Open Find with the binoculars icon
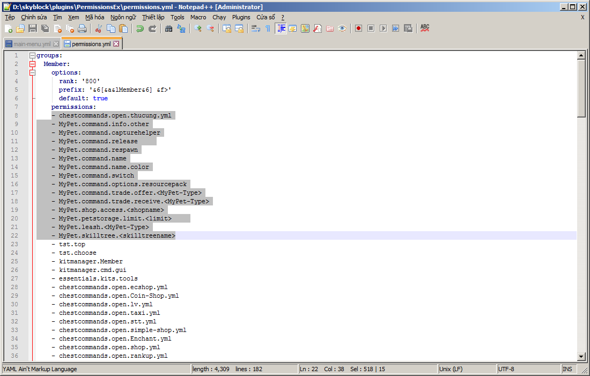 coord(168,28)
